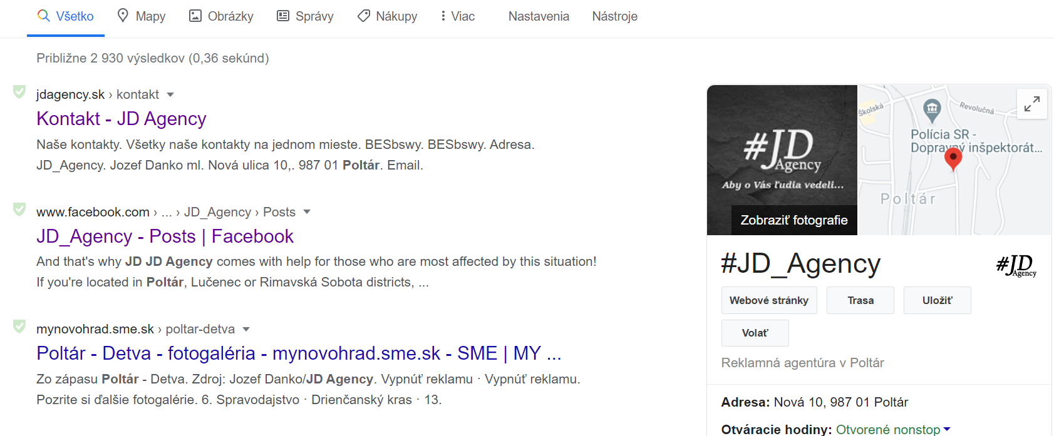Open the Správy news tab
Screen dimensions: 1054x436
[x=305, y=16]
